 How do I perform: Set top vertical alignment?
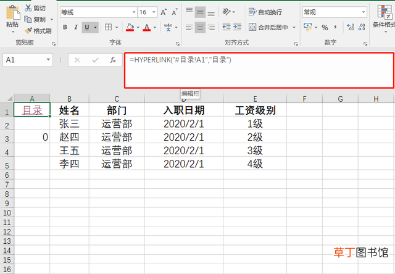189,12
